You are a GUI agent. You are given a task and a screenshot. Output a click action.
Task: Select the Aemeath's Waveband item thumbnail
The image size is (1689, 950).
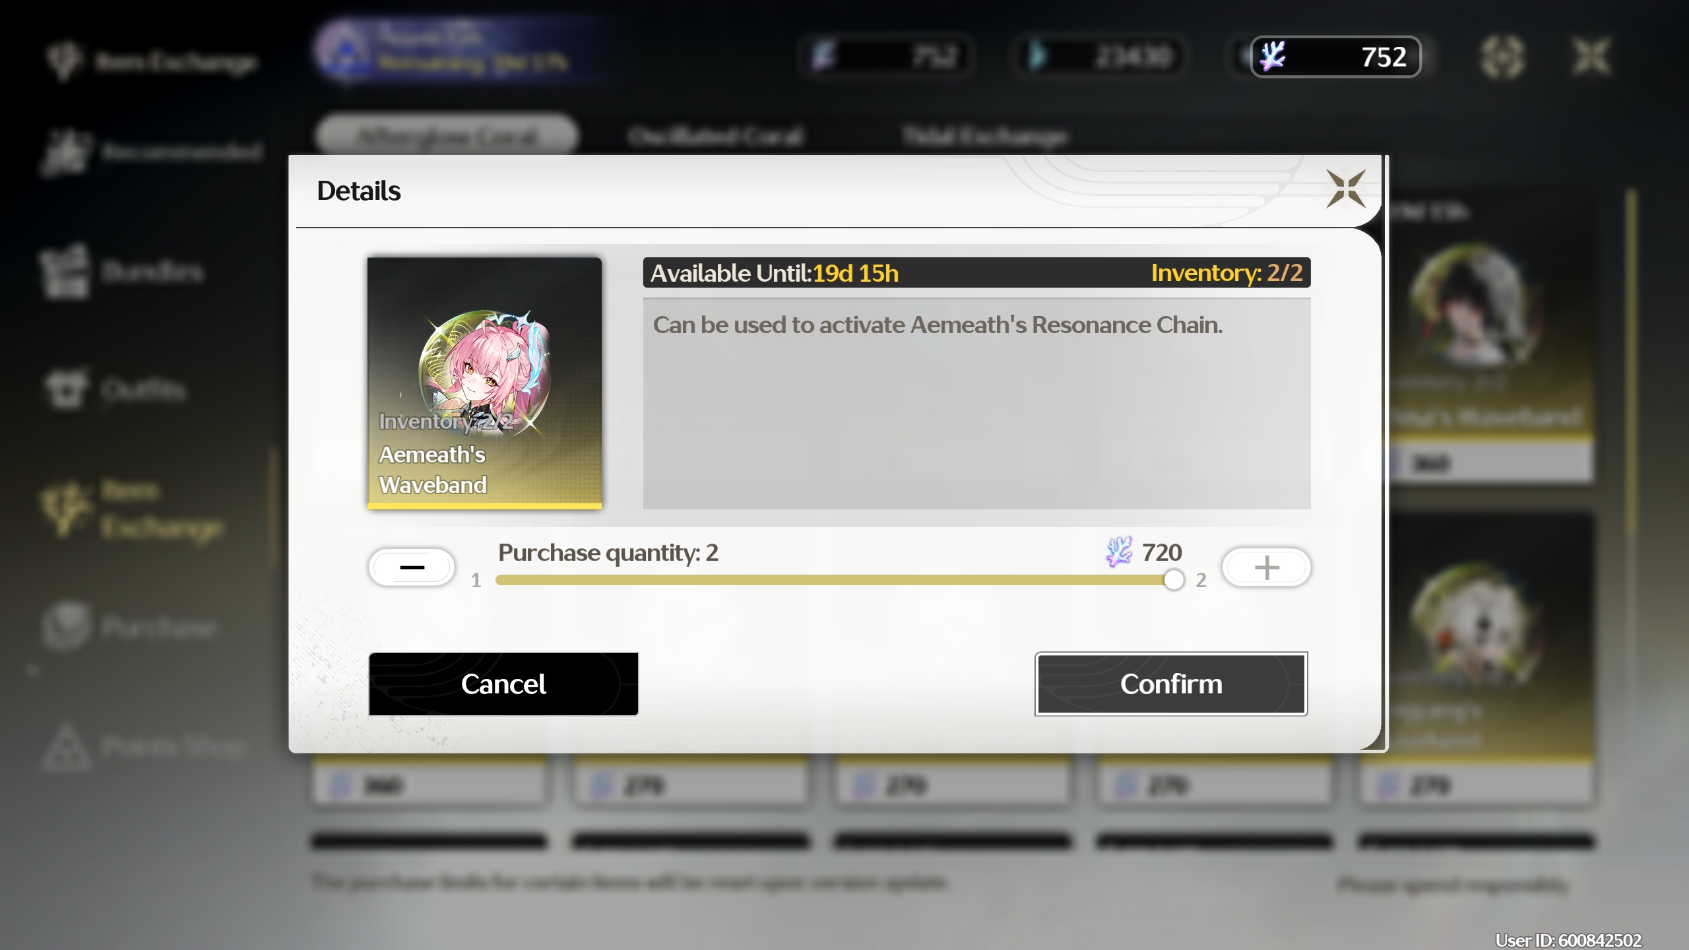point(484,383)
